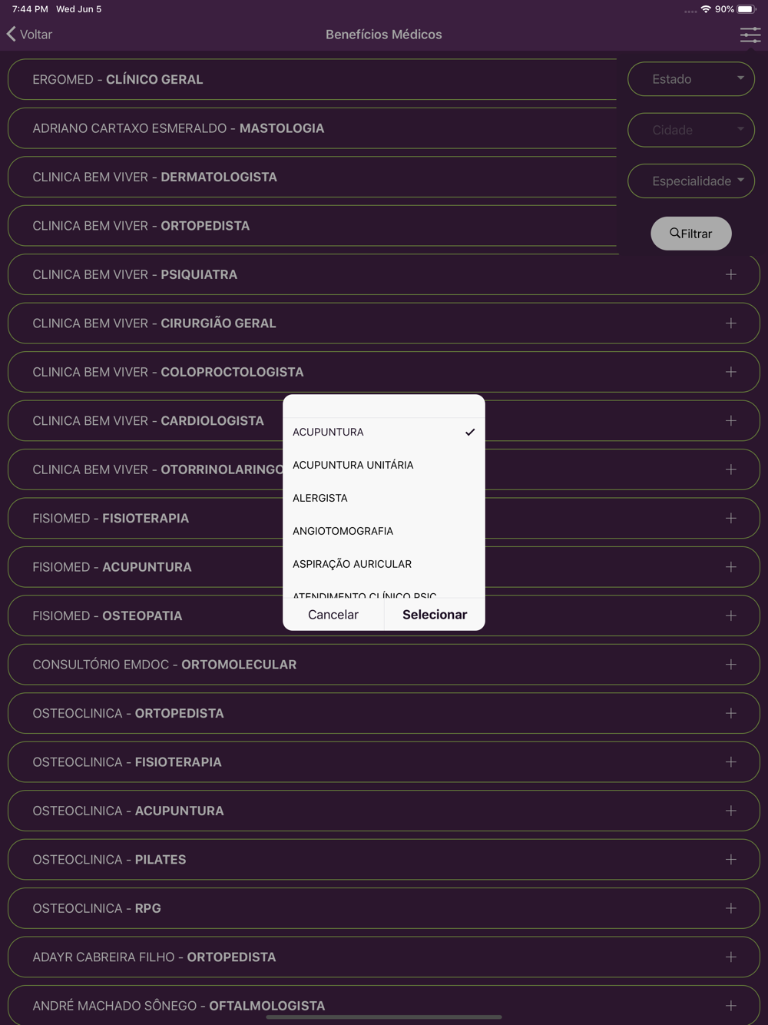Open the Cidade dropdown
This screenshot has height=1025, width=768.
(691, 130)
